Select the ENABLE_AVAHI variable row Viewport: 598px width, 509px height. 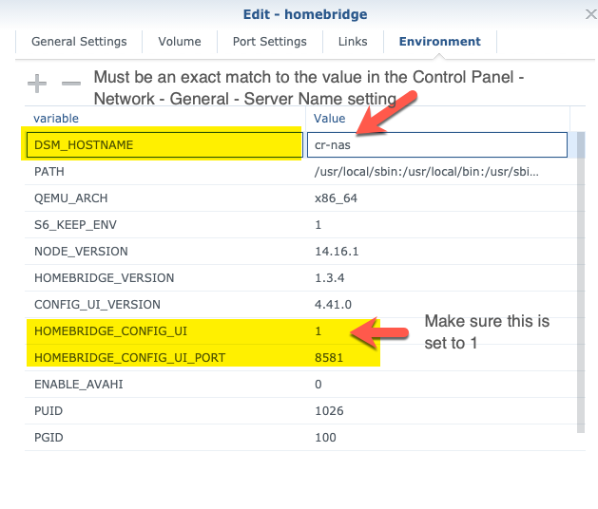pyautogui.click(x=301, y=385)
